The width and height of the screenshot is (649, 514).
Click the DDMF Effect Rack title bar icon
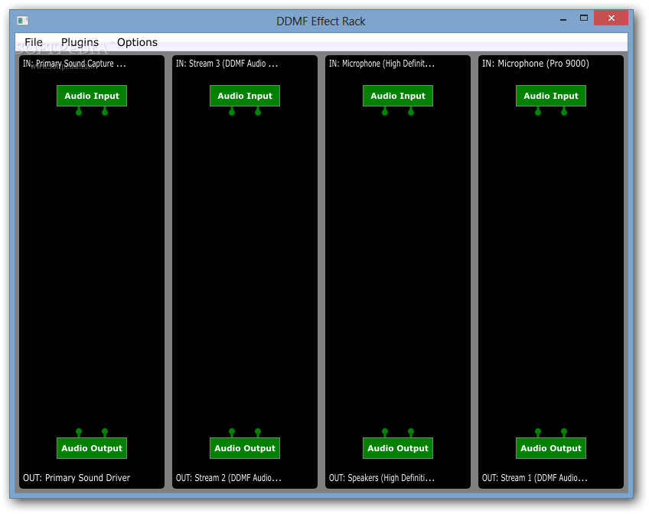point(23,20)
